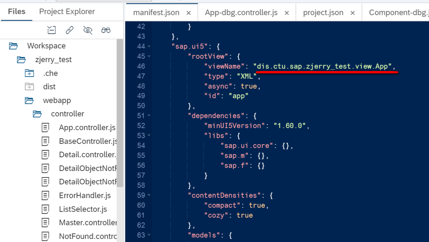
Task: Click the "1.60.0" version string
Action: pyautogui.click(x=290, y=126)
